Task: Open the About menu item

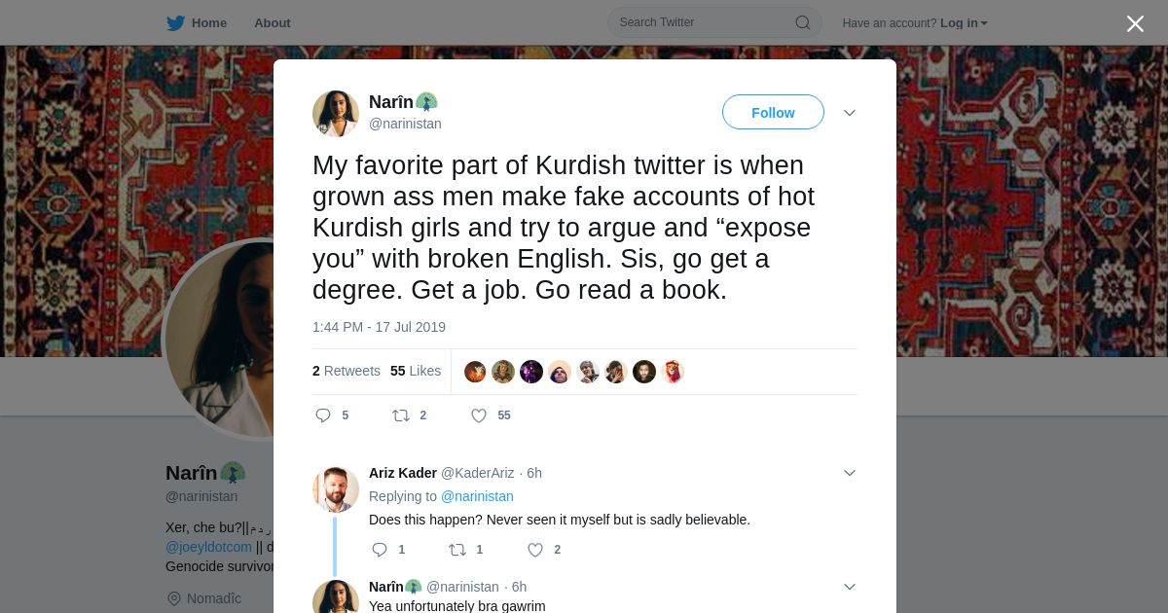Action: coord(272,22)
